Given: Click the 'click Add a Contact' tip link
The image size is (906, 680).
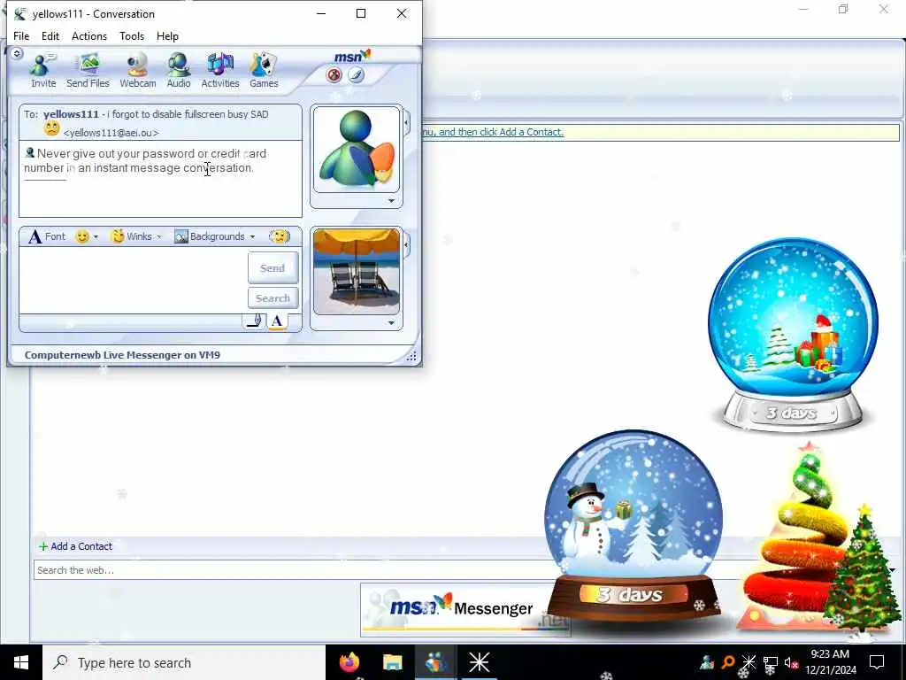Looking at the screenshot, I should [492, 132].
